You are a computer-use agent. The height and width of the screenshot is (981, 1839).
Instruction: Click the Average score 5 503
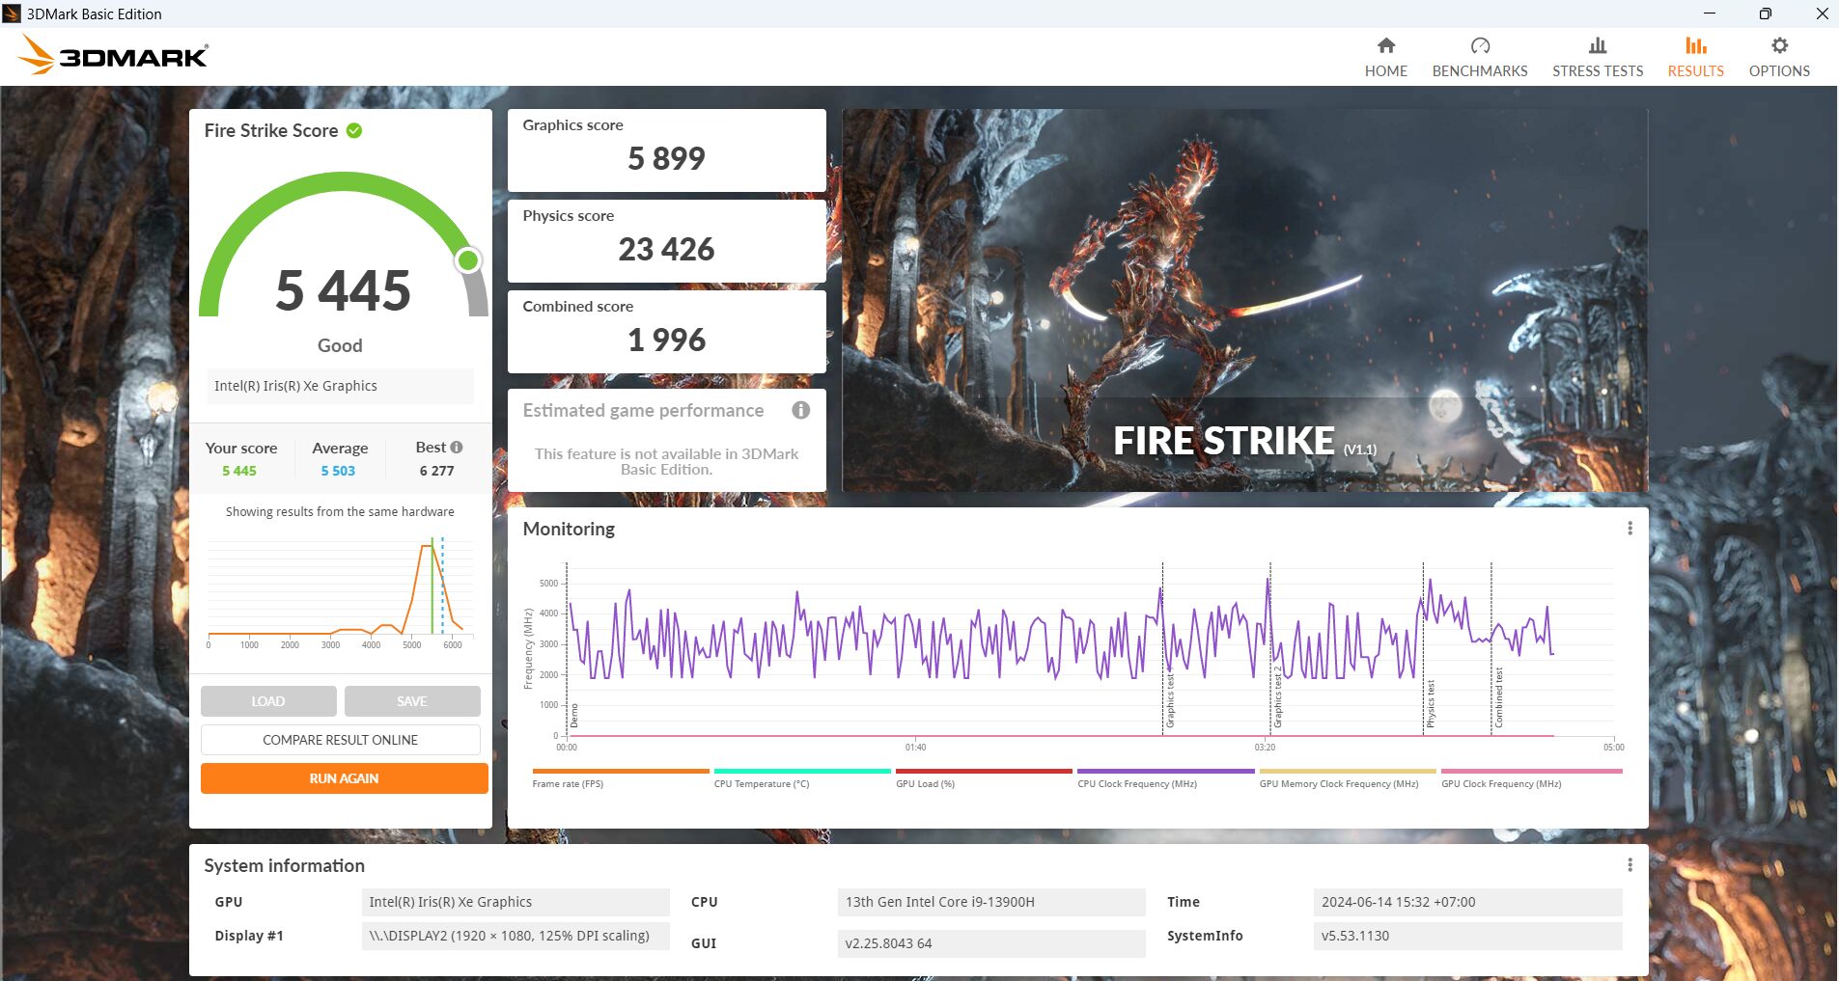pyautogui.click(x=338, y=471)
